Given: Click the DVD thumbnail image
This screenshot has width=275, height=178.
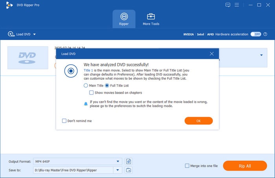Looking at the screenshot, I should [27, 58].
